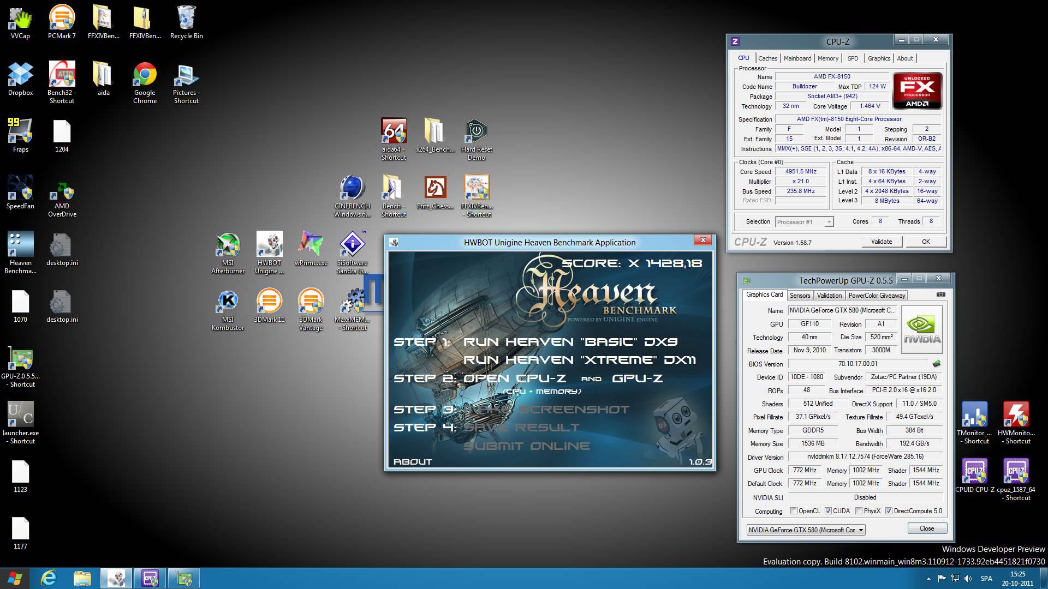Click the Action Center flag in system tray
Viewport: 1048px width, 589px height.
pos(942,579)
